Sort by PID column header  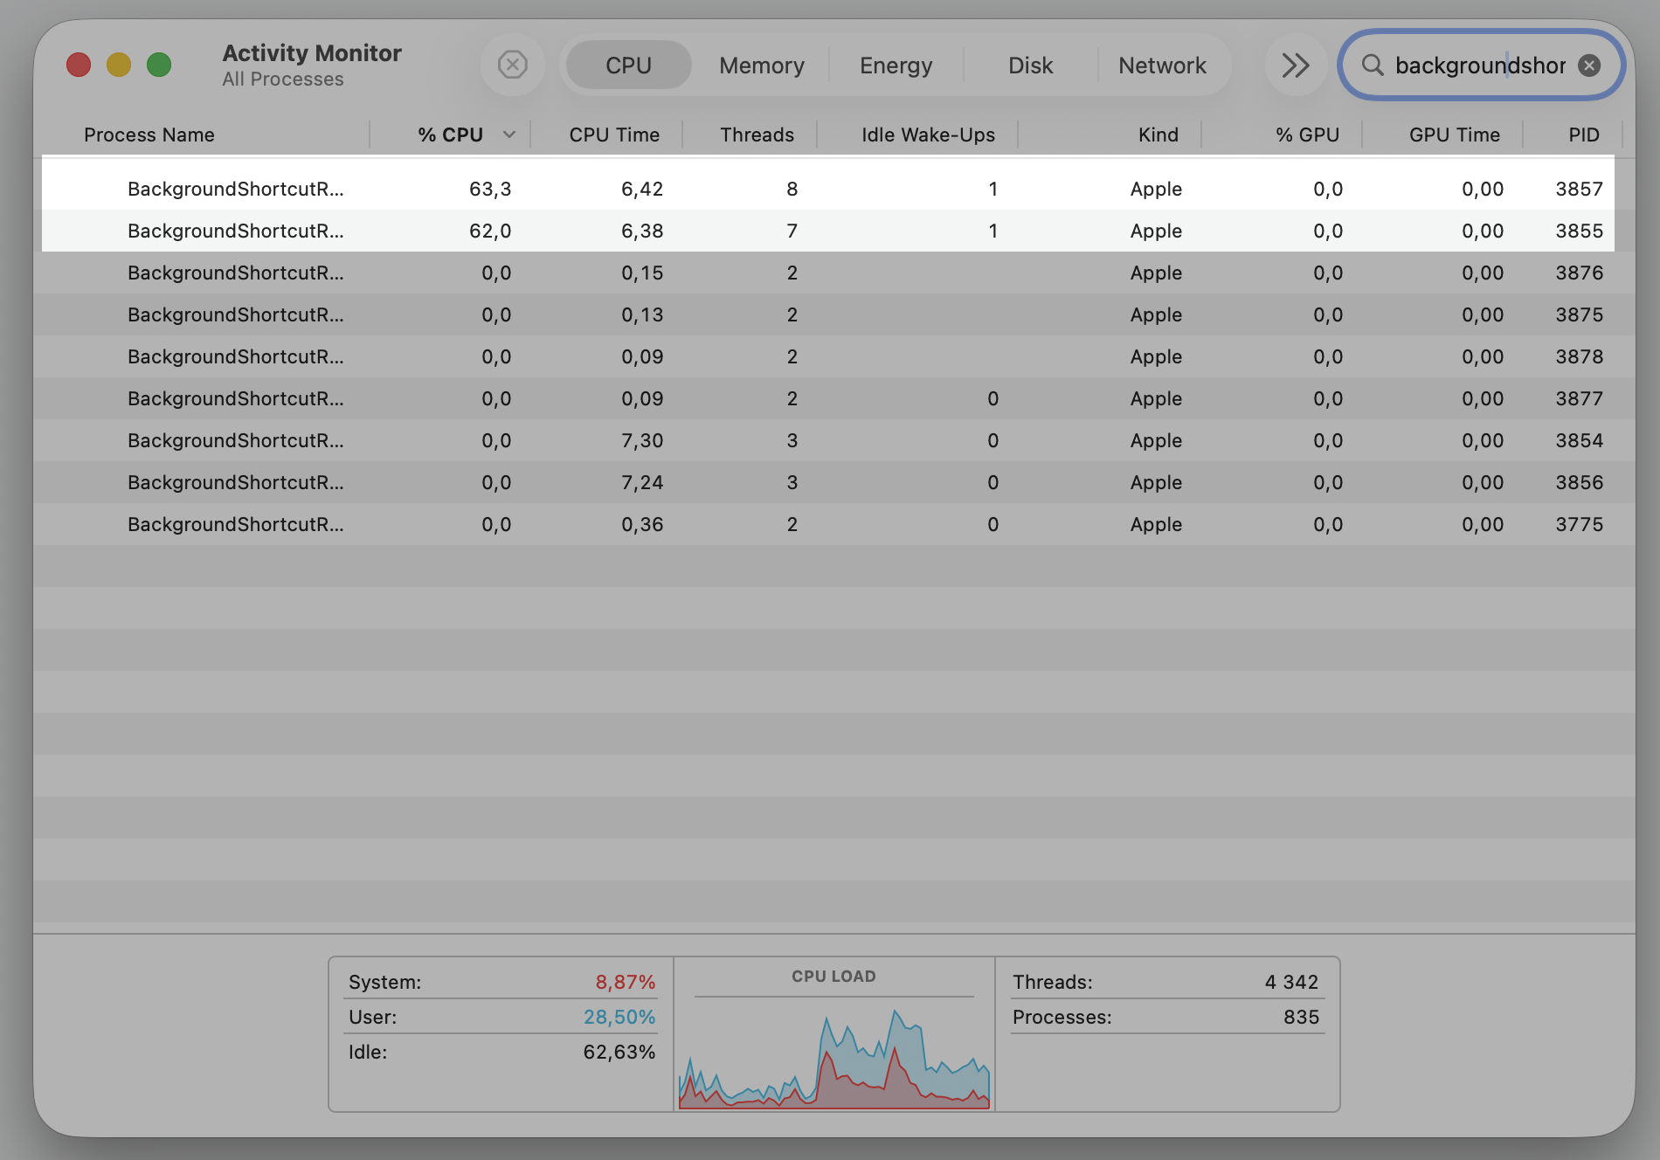1583,135
